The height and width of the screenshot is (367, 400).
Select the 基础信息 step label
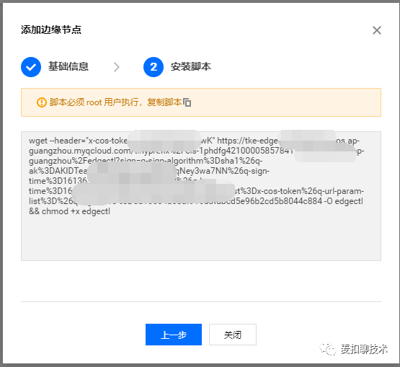click(68, 66)
